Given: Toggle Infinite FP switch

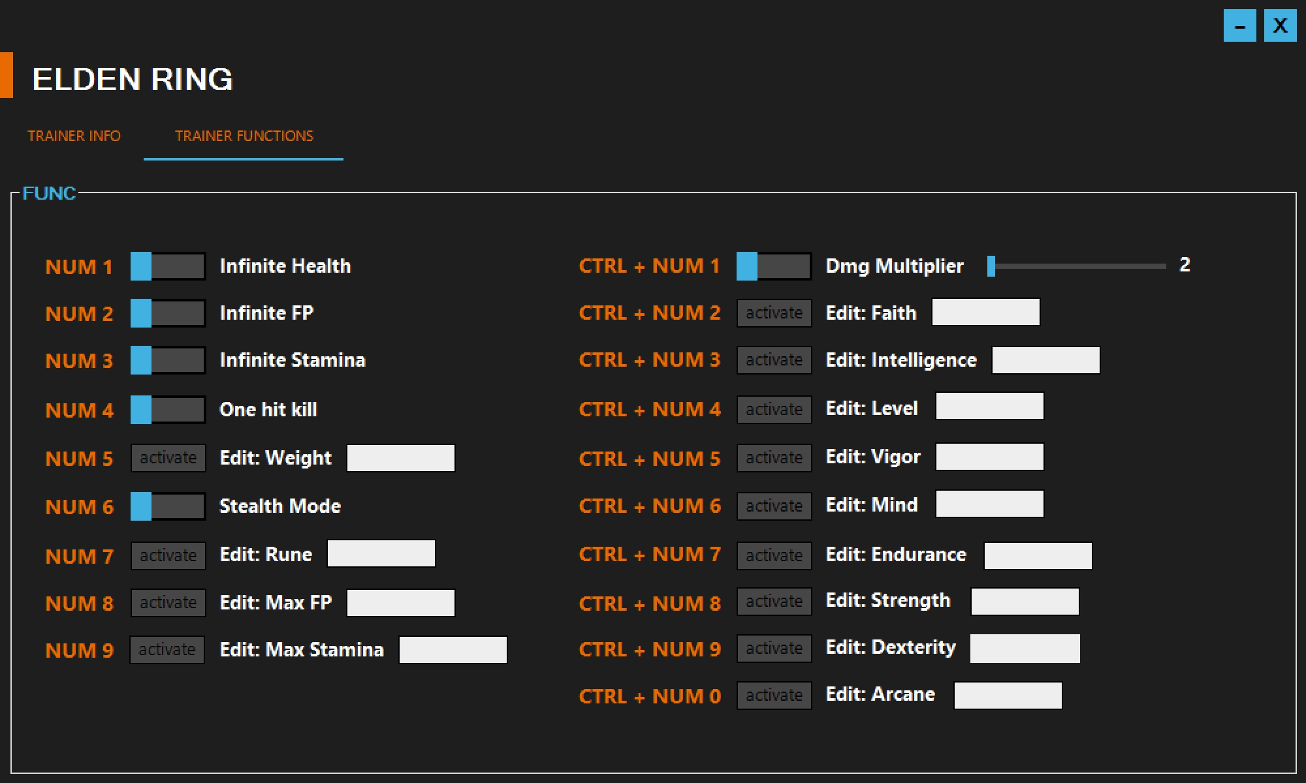Looking at the screenshot, I should pyautogui.click(x=168, y=313).
